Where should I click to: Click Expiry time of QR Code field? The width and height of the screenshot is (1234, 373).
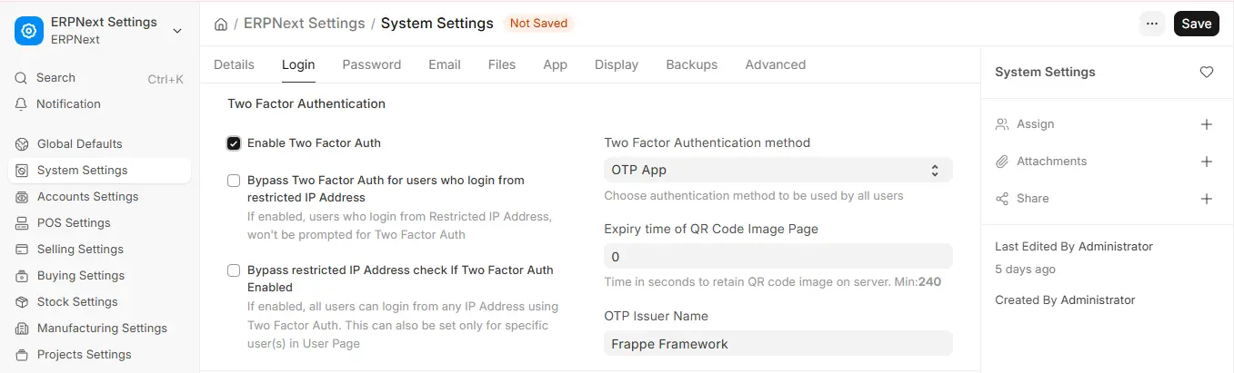tap(778, 256)
